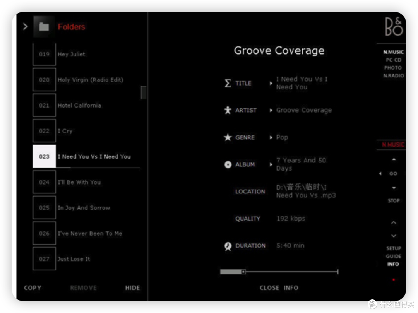The width and height of the screenshot is (418, 313).
Task: Expand the panel with the Folders chevron
Action: coord(25,27)
